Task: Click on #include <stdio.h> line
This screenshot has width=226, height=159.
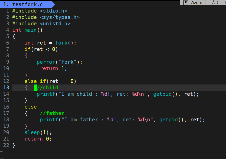Action: coord(40,11)
